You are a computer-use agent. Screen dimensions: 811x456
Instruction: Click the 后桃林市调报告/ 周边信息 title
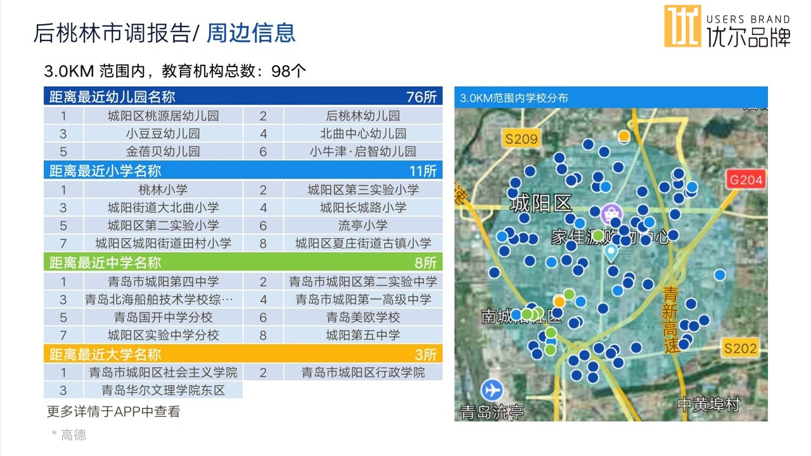[164, 33]
